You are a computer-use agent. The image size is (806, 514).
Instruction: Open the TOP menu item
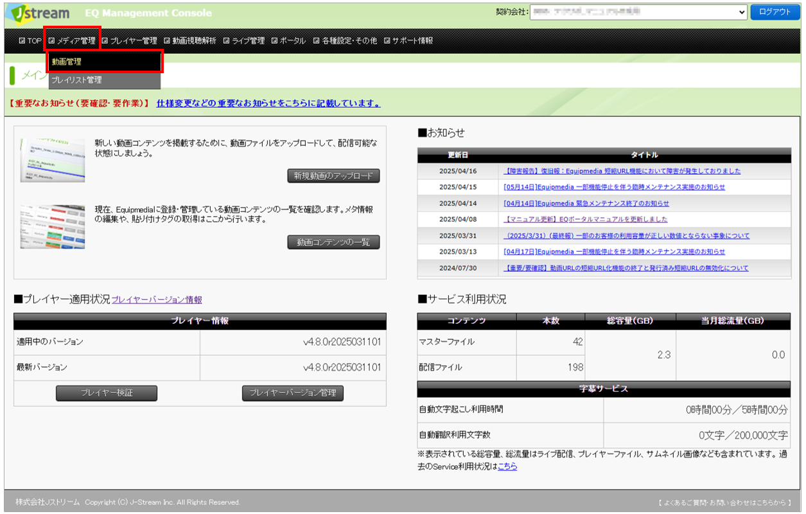30,40
